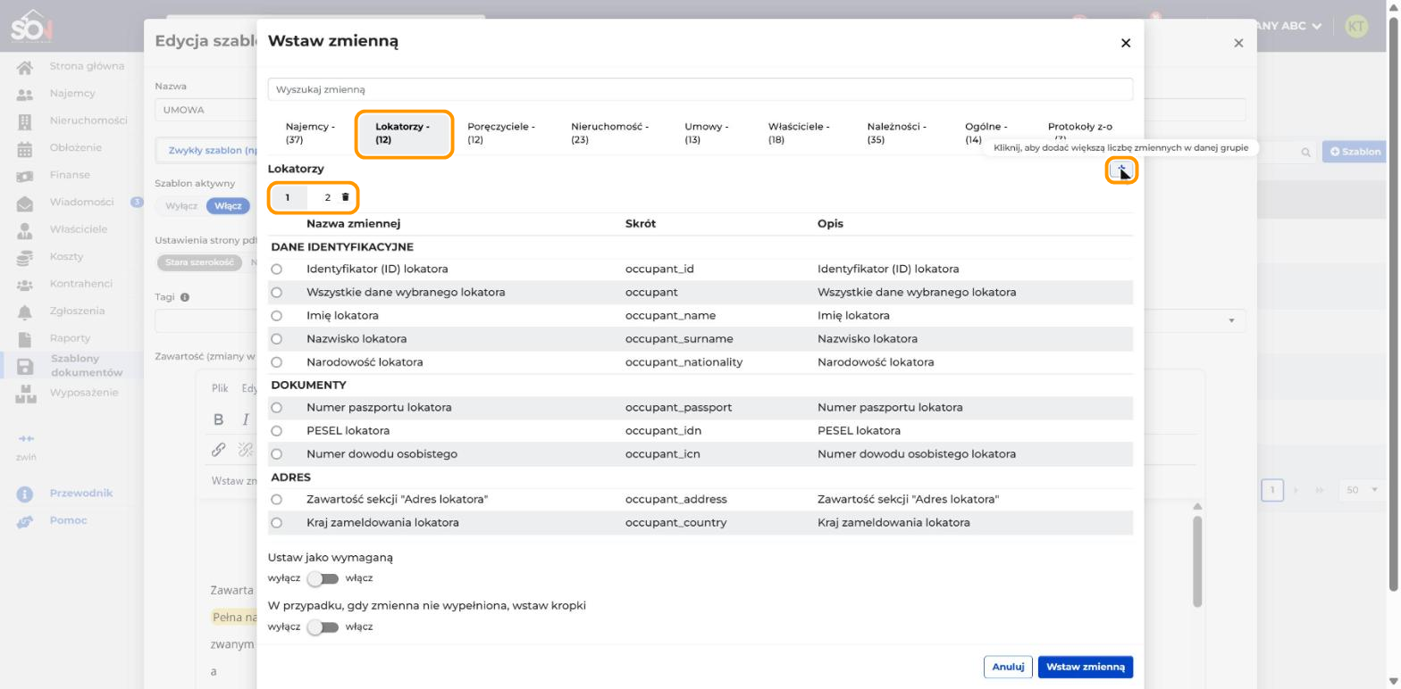
Task: Open Przewodnik info icon in sidebar
Action: (x=25, y=494)
